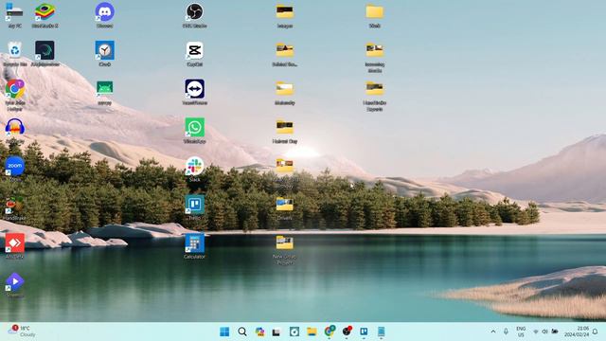Select the Calculator desktop shortcut
Viewport: 606px width, 341px height.
point(194,246)
